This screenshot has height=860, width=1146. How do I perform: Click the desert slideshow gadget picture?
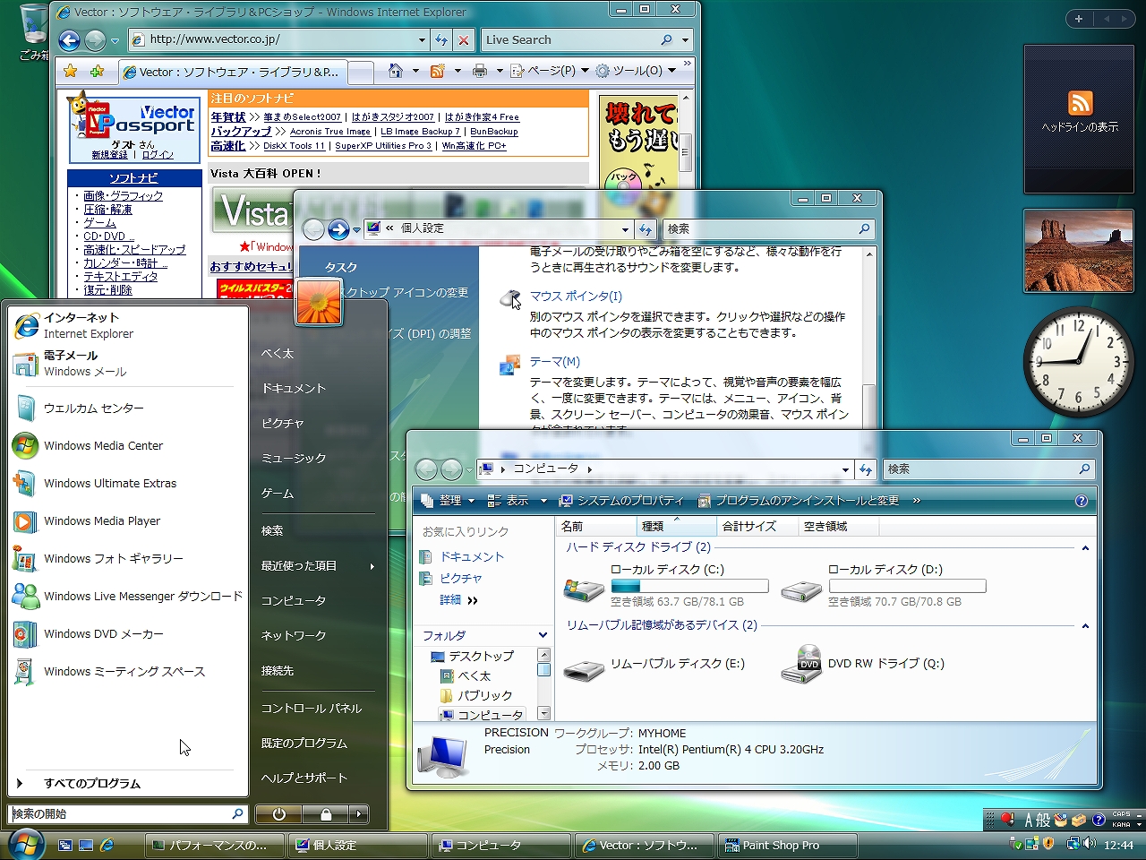coord(1079,251)
